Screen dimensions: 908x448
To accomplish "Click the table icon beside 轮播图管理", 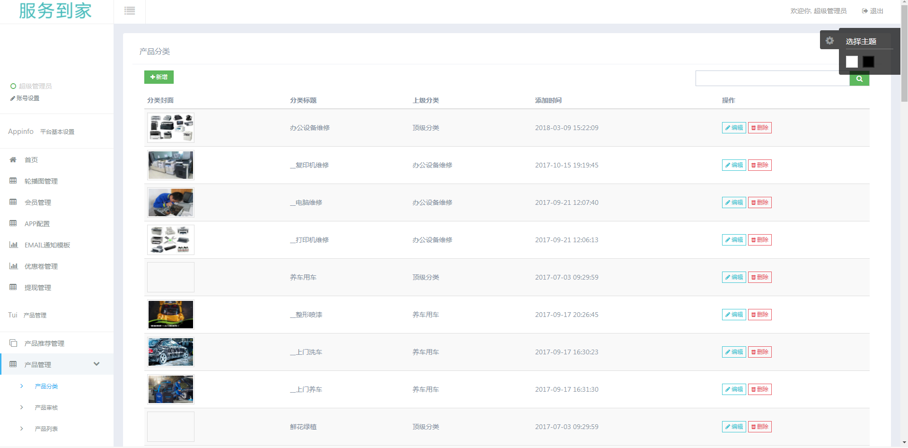I will (13, 181).
